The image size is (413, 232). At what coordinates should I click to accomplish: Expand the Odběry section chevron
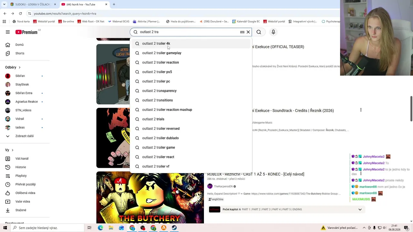click(19, 67)
